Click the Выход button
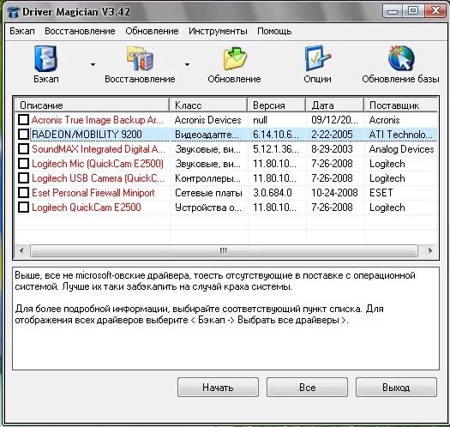Image resolution: width=450 pixels, height=427 pixels. click(396, 388)
